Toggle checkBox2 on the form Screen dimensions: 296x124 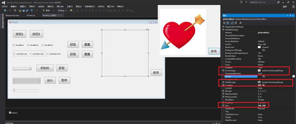28,45
